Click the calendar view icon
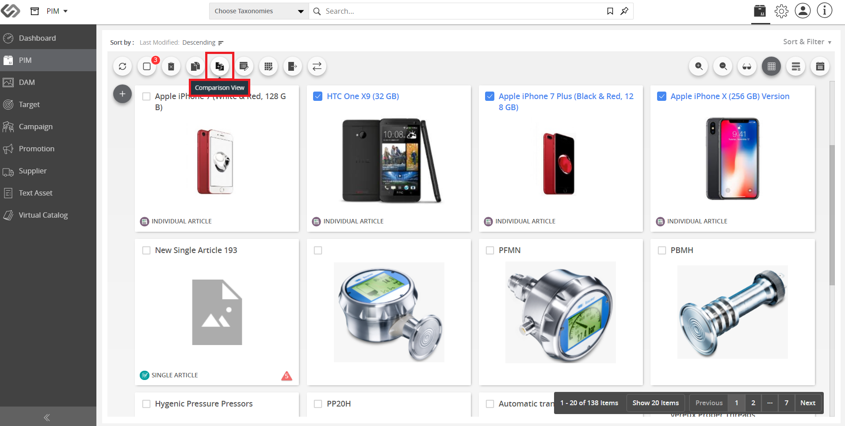Viewport: 845px width, 426px height. click(820, 66)
